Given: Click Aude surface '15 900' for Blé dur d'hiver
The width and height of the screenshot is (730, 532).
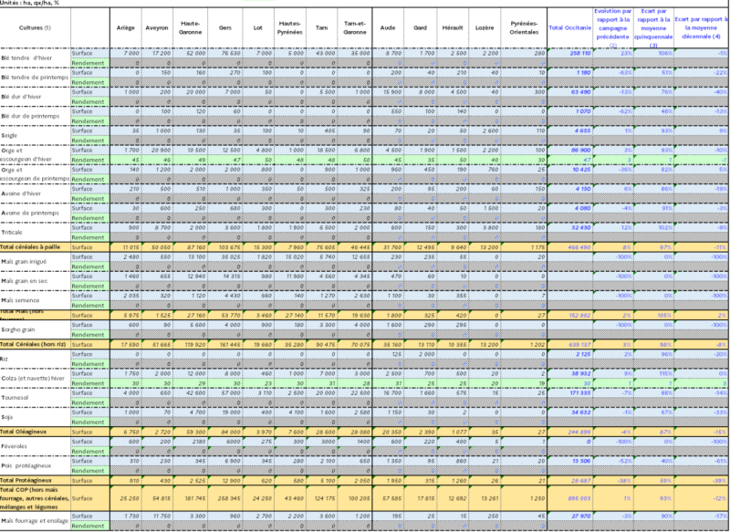Looking at the screenshot, I should coord(388,92).
